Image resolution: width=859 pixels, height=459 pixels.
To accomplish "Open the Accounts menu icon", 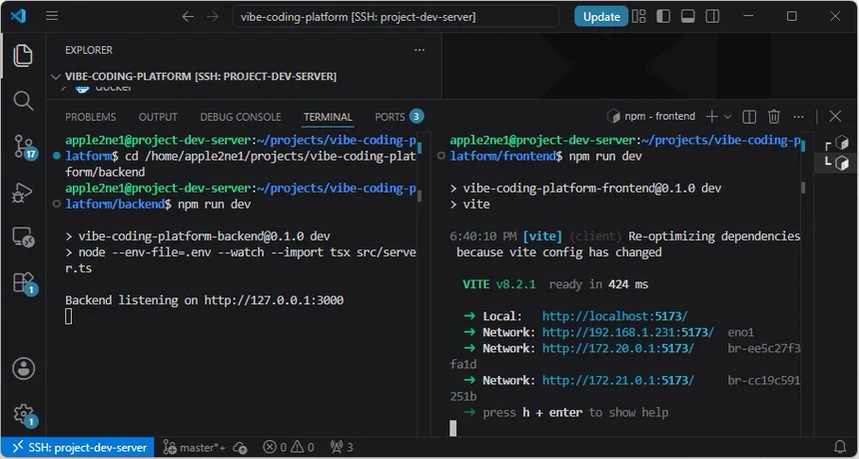I will tap(24, 369).
